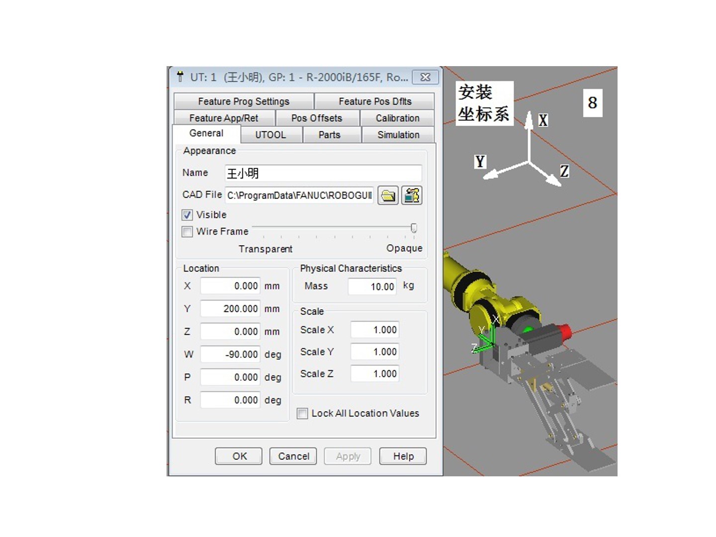The height and width of the screenshot is (537, 716).
Task: Close the UT: 1 properties dialog
Action: click(x=425, y=77)
